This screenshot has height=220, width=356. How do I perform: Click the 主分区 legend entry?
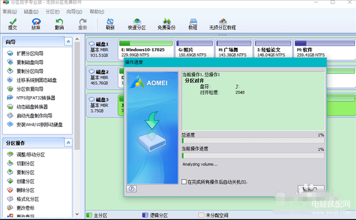pyautogui.click(x=97, y=215)
